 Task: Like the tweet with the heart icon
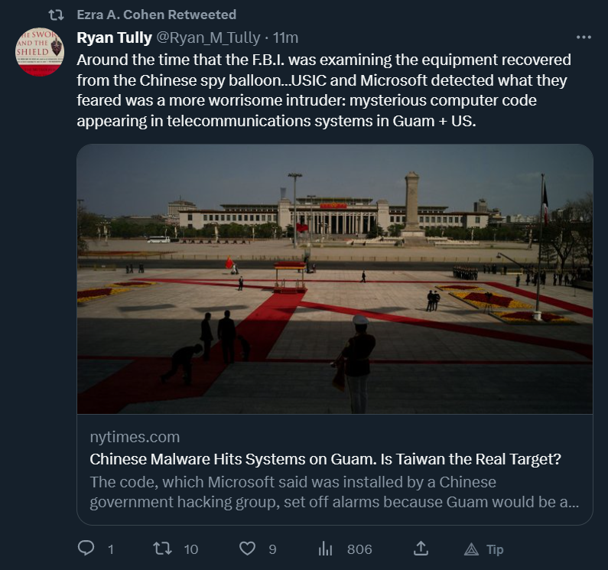tap(247, 549)
